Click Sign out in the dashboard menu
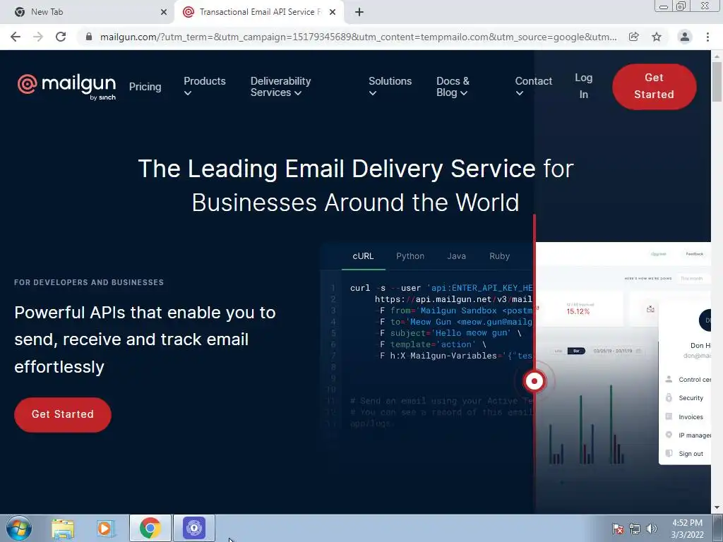The image size is (723, 542). [x=691, y=454]
